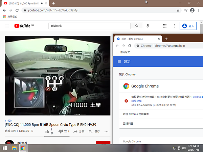Open the YouTube settings three-dot icon
Image resolution: width=203 pixels, height=152 pixels.
tap(174, 26)
